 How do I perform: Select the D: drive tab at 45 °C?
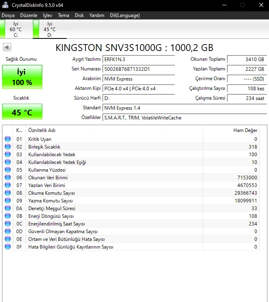[x=50, y=29]
